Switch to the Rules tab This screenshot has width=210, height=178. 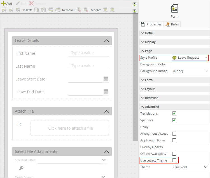[172, 24]
